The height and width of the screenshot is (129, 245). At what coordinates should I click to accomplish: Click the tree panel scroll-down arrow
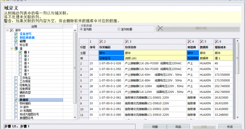click(x=75, y=117)
